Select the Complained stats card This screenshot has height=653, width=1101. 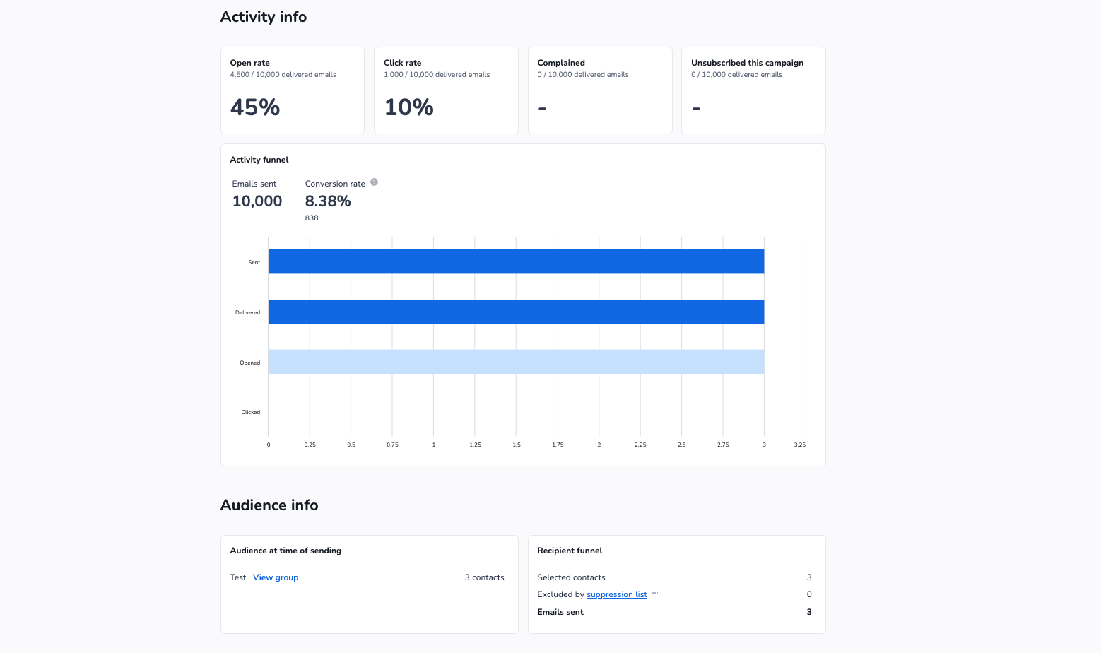click(600, 90)
